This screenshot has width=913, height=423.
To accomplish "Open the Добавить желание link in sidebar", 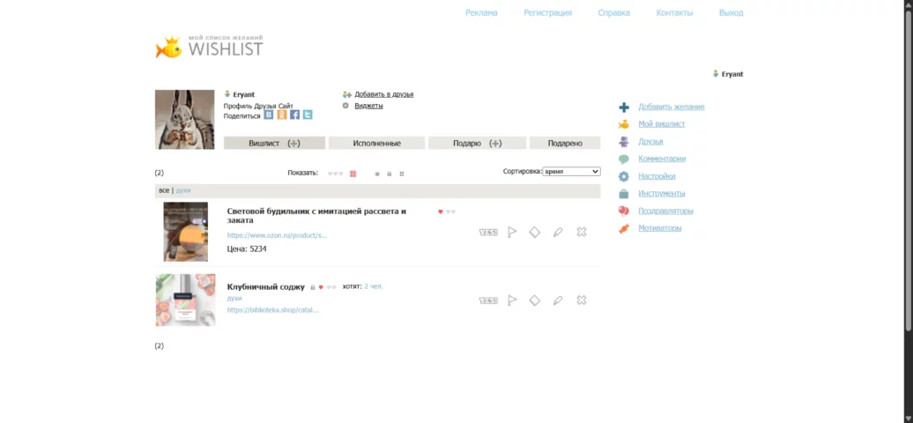I will (671, 107).
